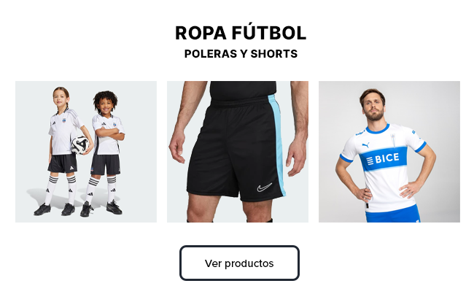The width and height of the screenshot is (474, 305).
Task: Click the girl's black football cleats
Action: [x=55, y=209]
